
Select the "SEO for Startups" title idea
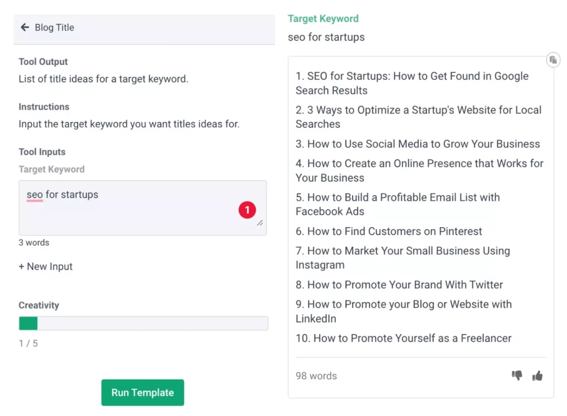point(412,83)
